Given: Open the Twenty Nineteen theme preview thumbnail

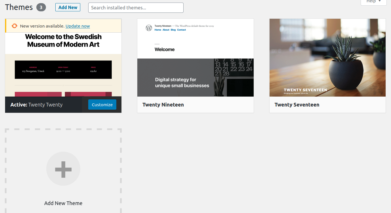Looking at the screenshot, I should click(x=195, y=58).
